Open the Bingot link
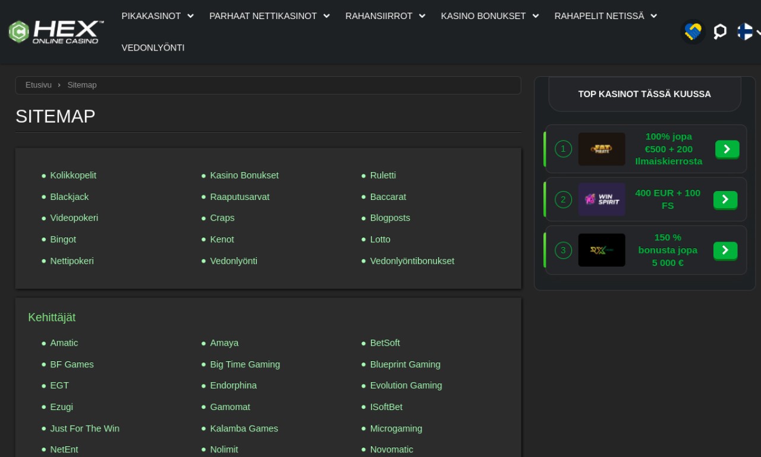The height and width of the screenshot is (457, 761). 63,239
